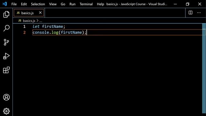Open the View menu
This screenshot has width=206, height=116.
click(53, 4)
